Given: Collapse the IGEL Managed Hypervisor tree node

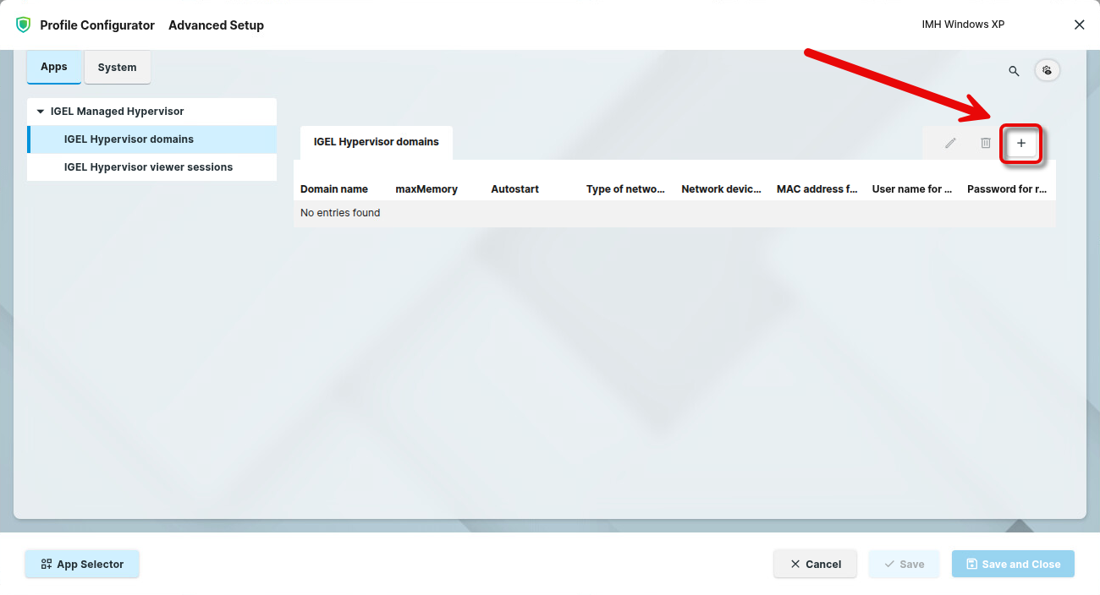Looking at the screenshot, I should (x=40, y=112).
